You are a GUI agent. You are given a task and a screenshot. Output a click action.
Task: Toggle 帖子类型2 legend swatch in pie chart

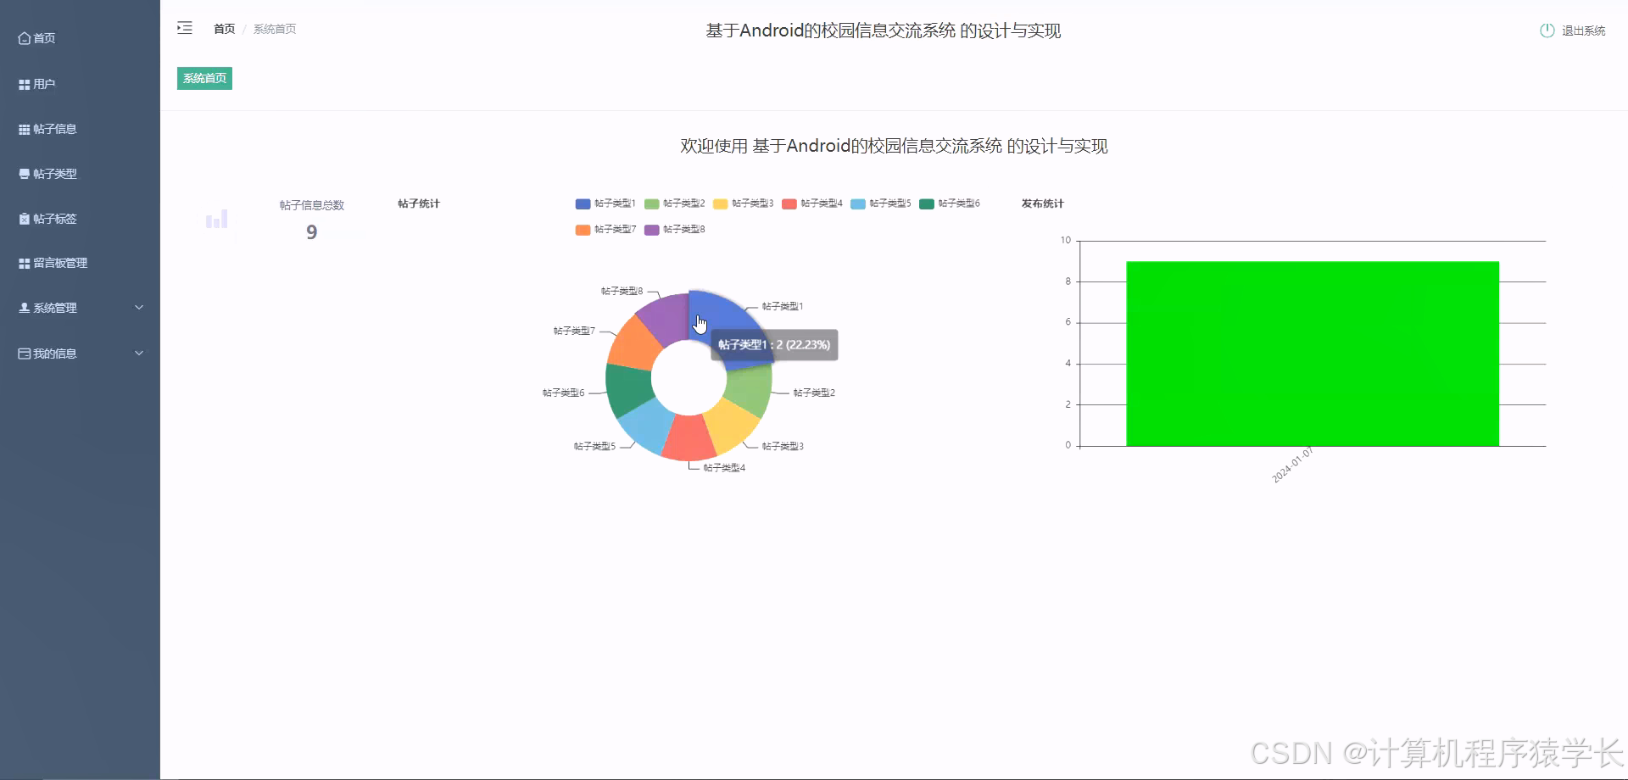(651, 203)
